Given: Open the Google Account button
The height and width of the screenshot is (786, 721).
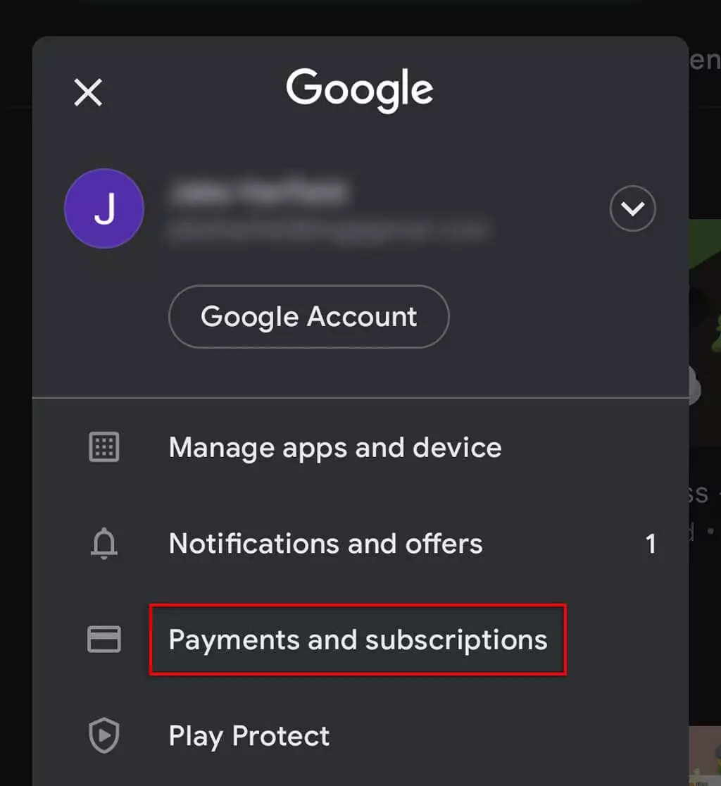Looking at the screenshot, I should [x=308, y=316].
